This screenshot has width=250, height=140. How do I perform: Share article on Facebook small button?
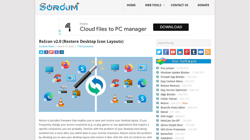click(x=46, y=52)
